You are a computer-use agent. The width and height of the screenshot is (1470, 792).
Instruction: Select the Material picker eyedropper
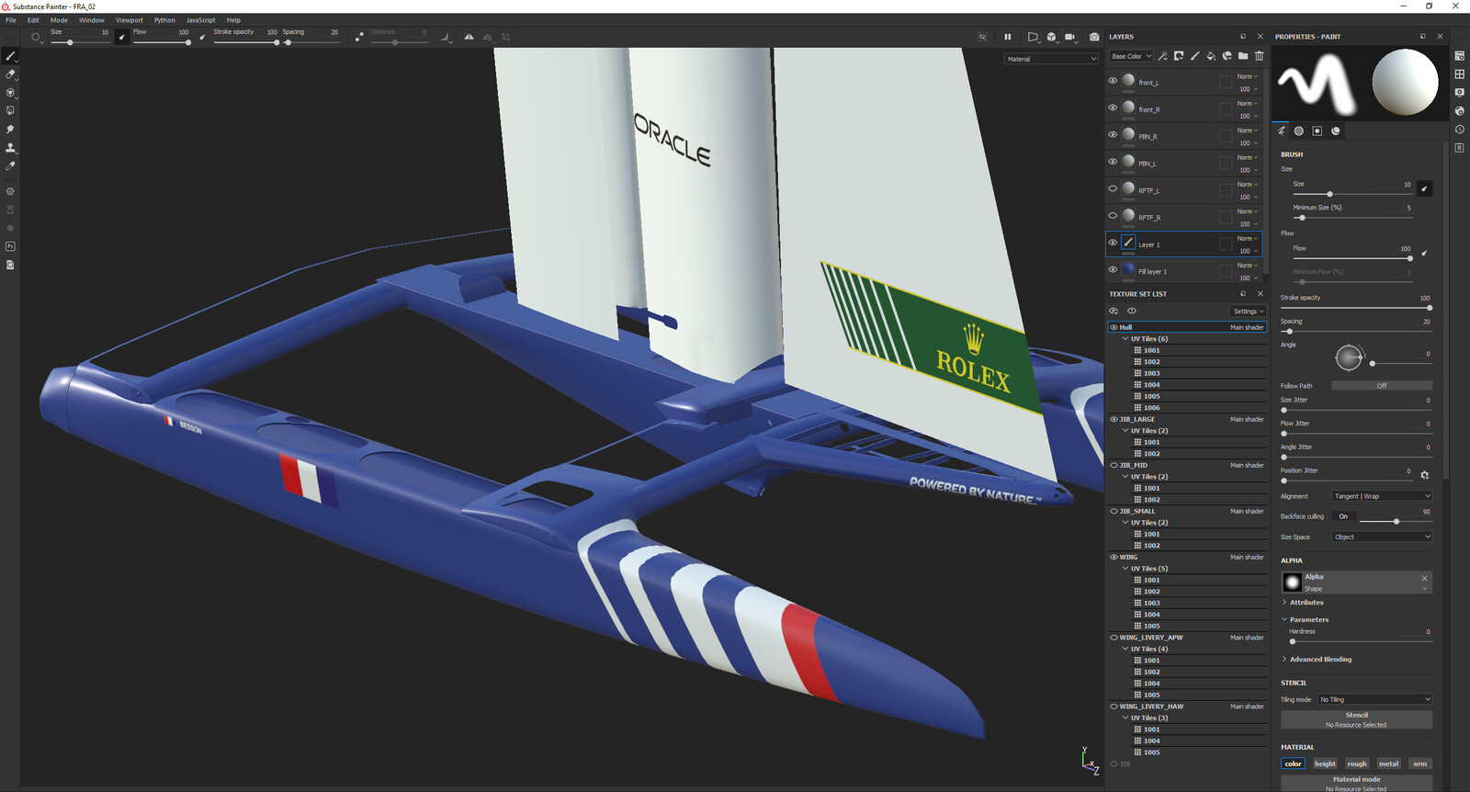pos(10,166)
